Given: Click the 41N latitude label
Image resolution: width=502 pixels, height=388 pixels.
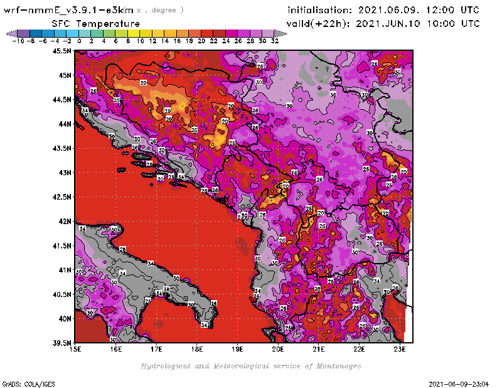Looking at the screenshot, I should coord(65,270).
